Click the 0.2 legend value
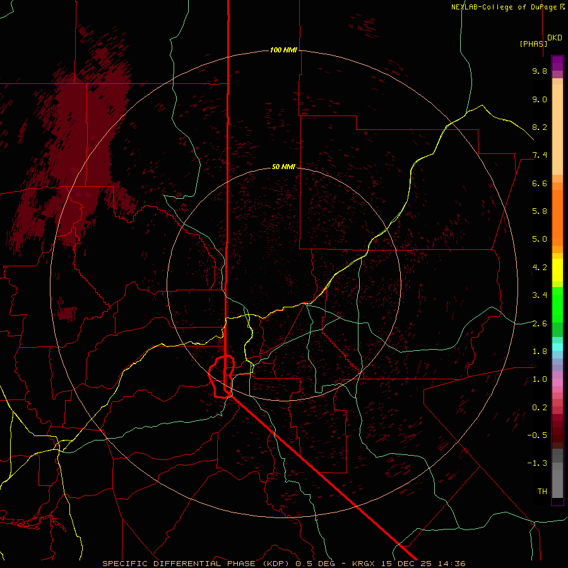 [540, 408]
